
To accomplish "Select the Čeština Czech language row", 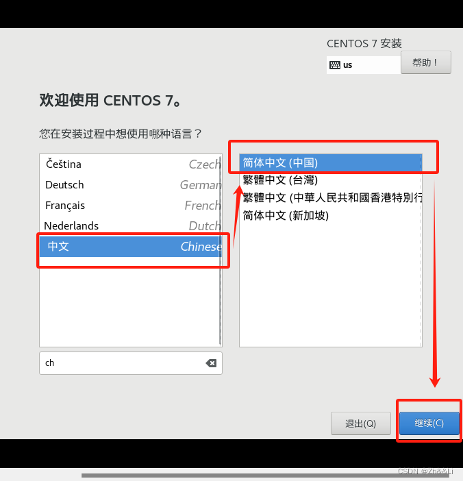I will click(129, 164).
